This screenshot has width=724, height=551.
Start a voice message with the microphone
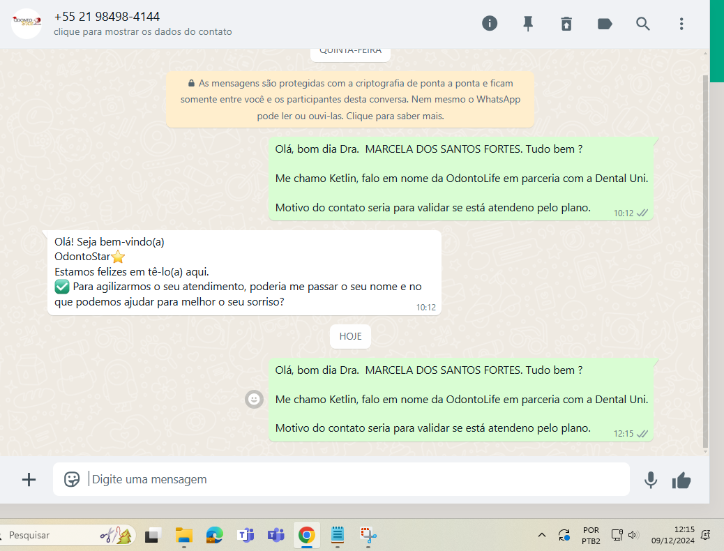coord(651,481)
